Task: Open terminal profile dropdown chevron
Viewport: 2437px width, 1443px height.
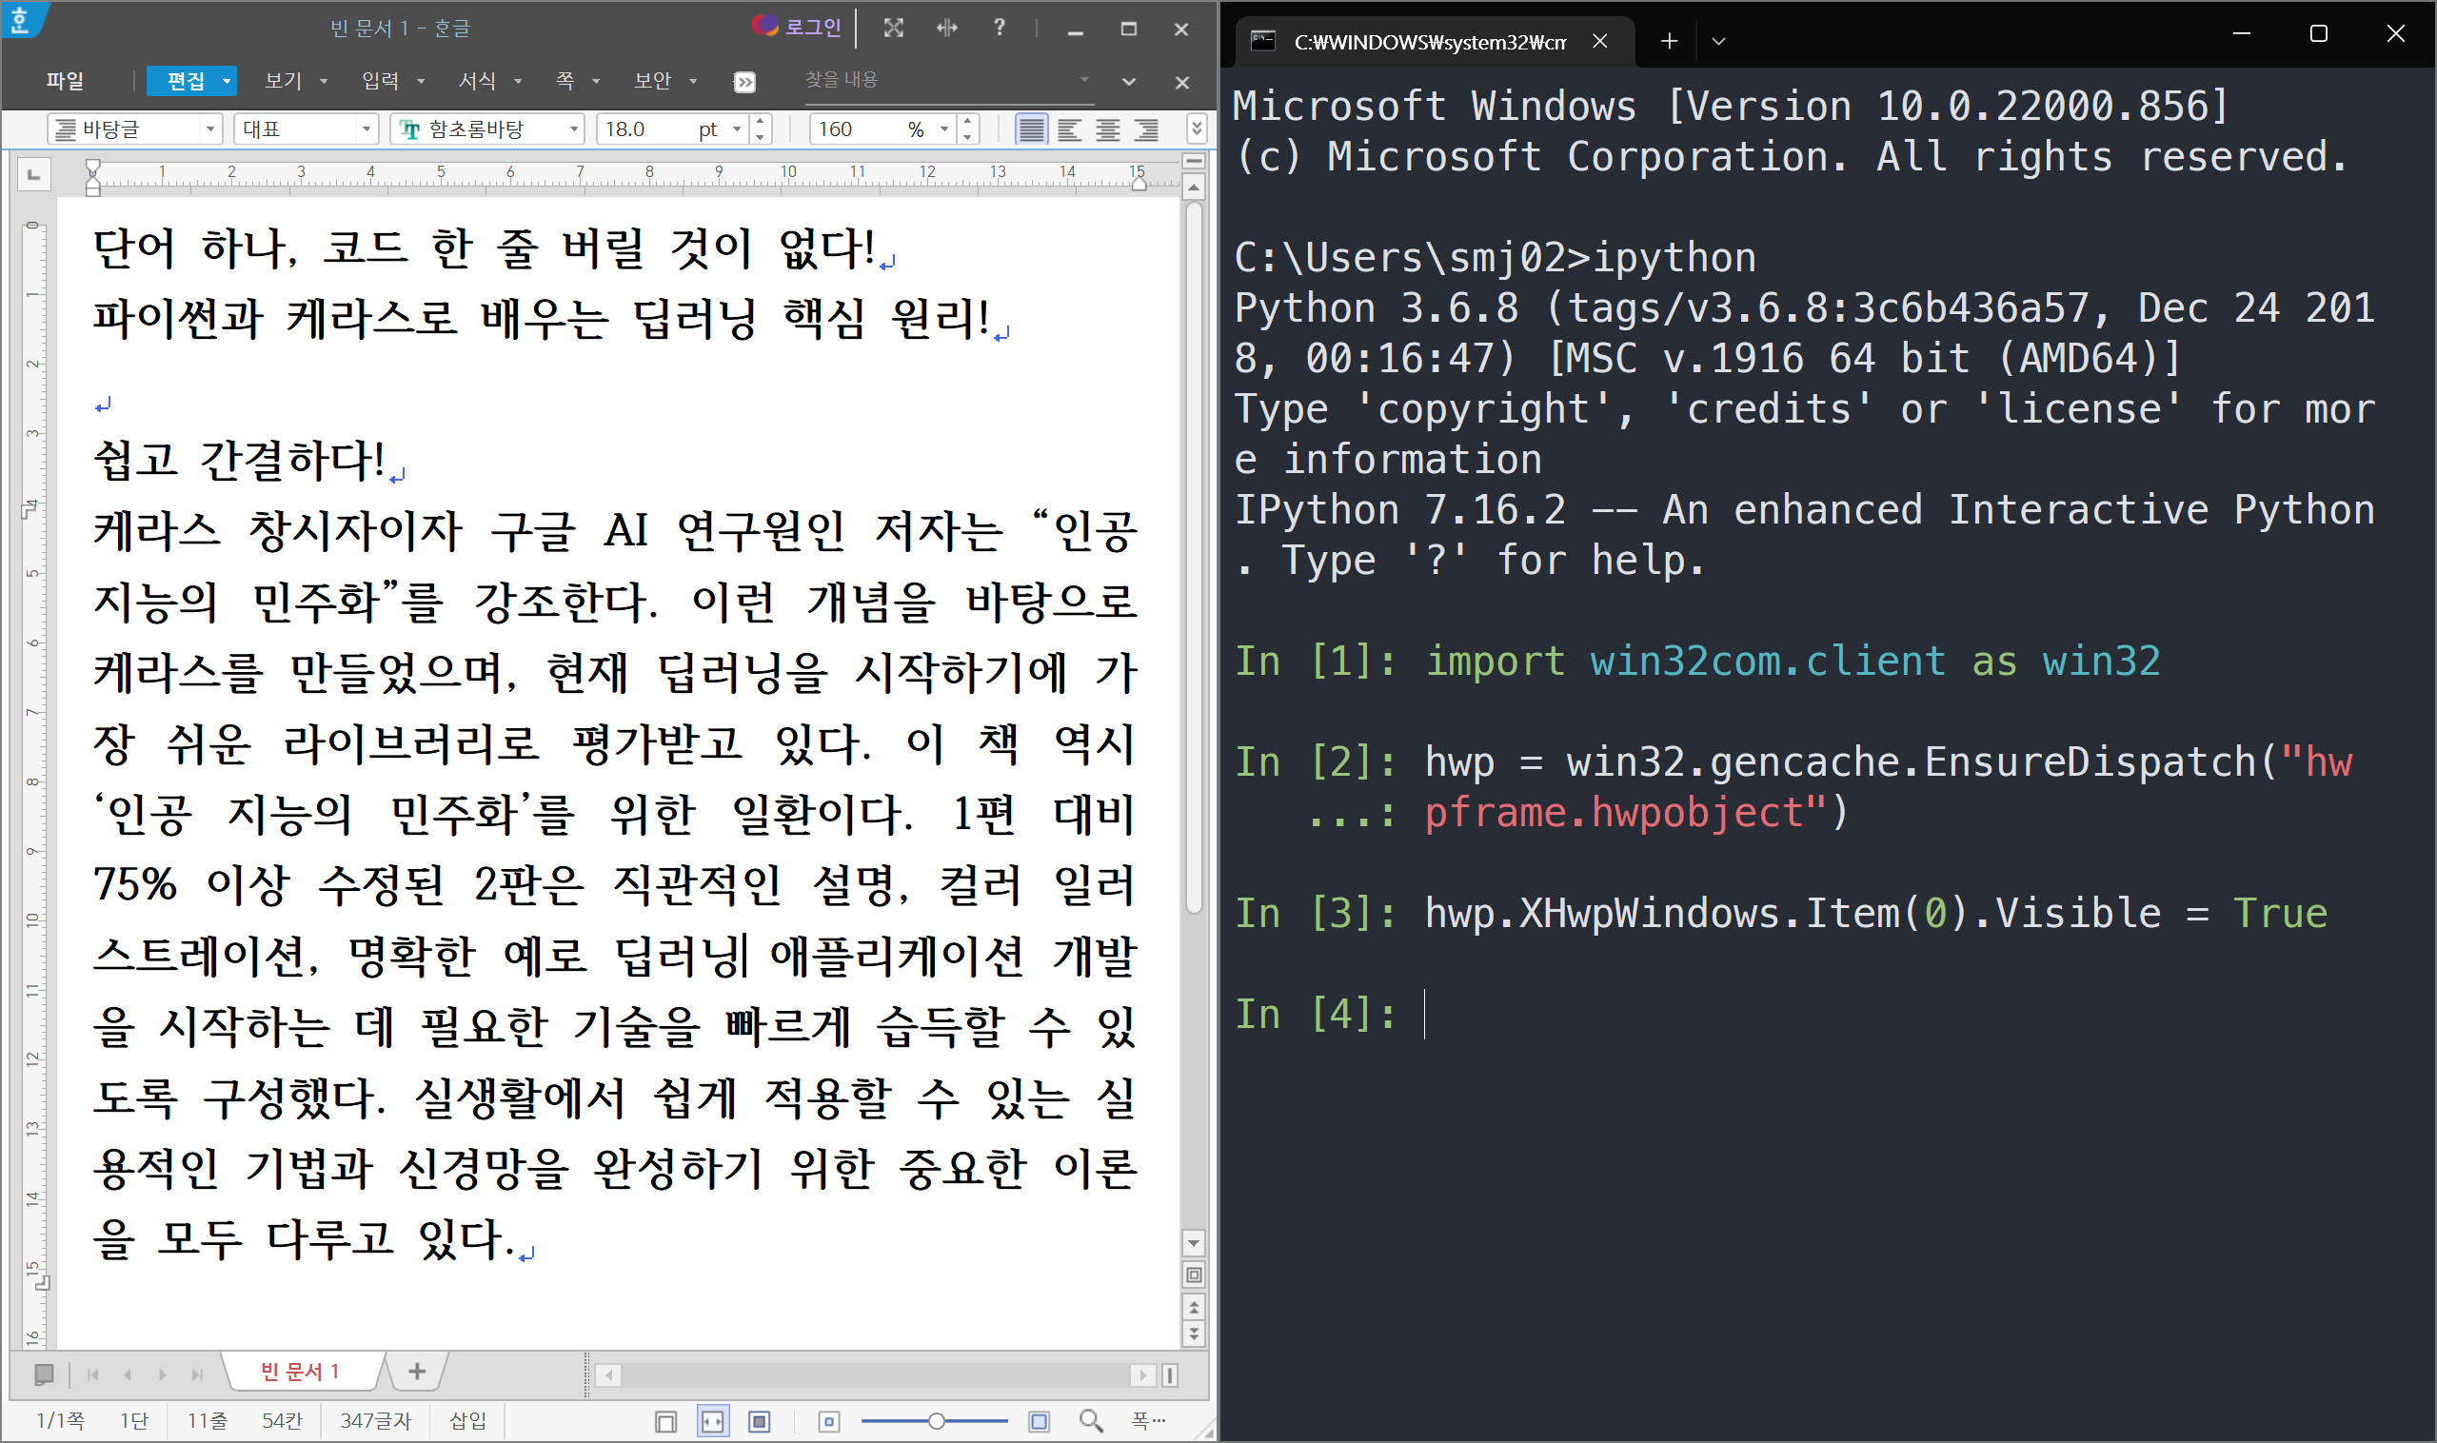Action: [1718, 41]
